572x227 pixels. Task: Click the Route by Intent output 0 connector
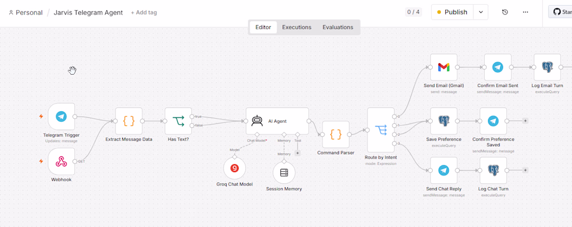394,117
